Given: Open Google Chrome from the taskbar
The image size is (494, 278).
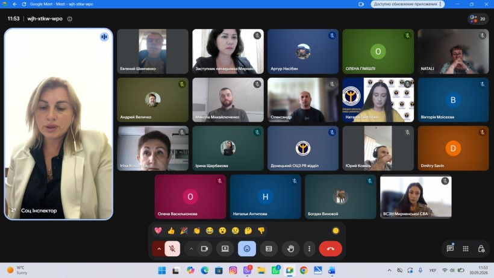Looking at the screenshot, I should pos(304,270).
